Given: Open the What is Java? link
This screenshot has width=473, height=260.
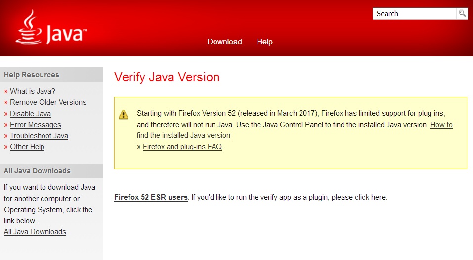Looking at the screenshot, I should [x=33, y=91].
